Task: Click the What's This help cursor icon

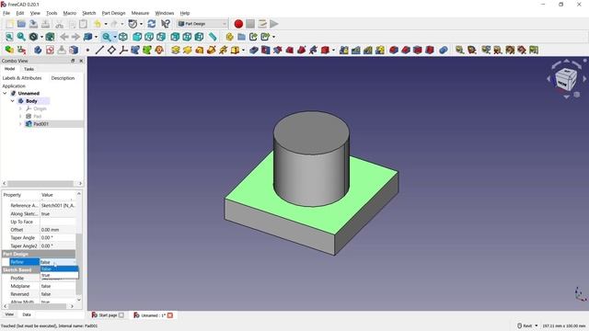Action: (x=166, y=24)
